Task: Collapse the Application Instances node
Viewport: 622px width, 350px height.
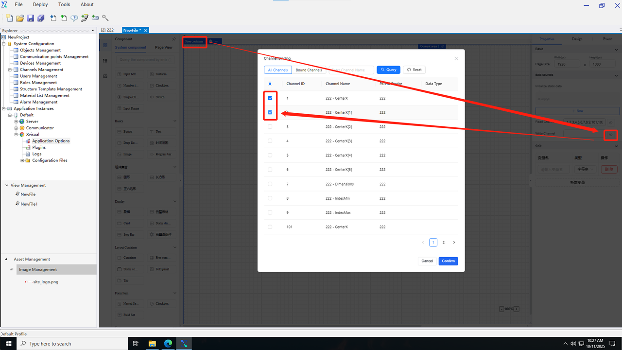Action: pos(4,108)
